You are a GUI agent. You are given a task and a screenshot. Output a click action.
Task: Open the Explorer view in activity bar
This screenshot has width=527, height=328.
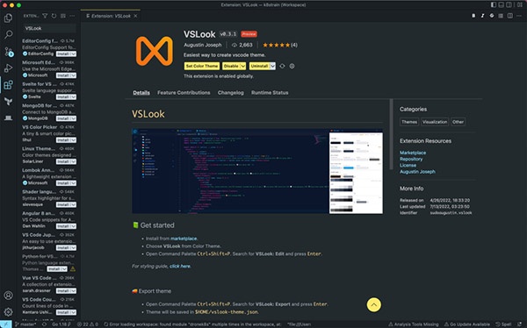9,18
